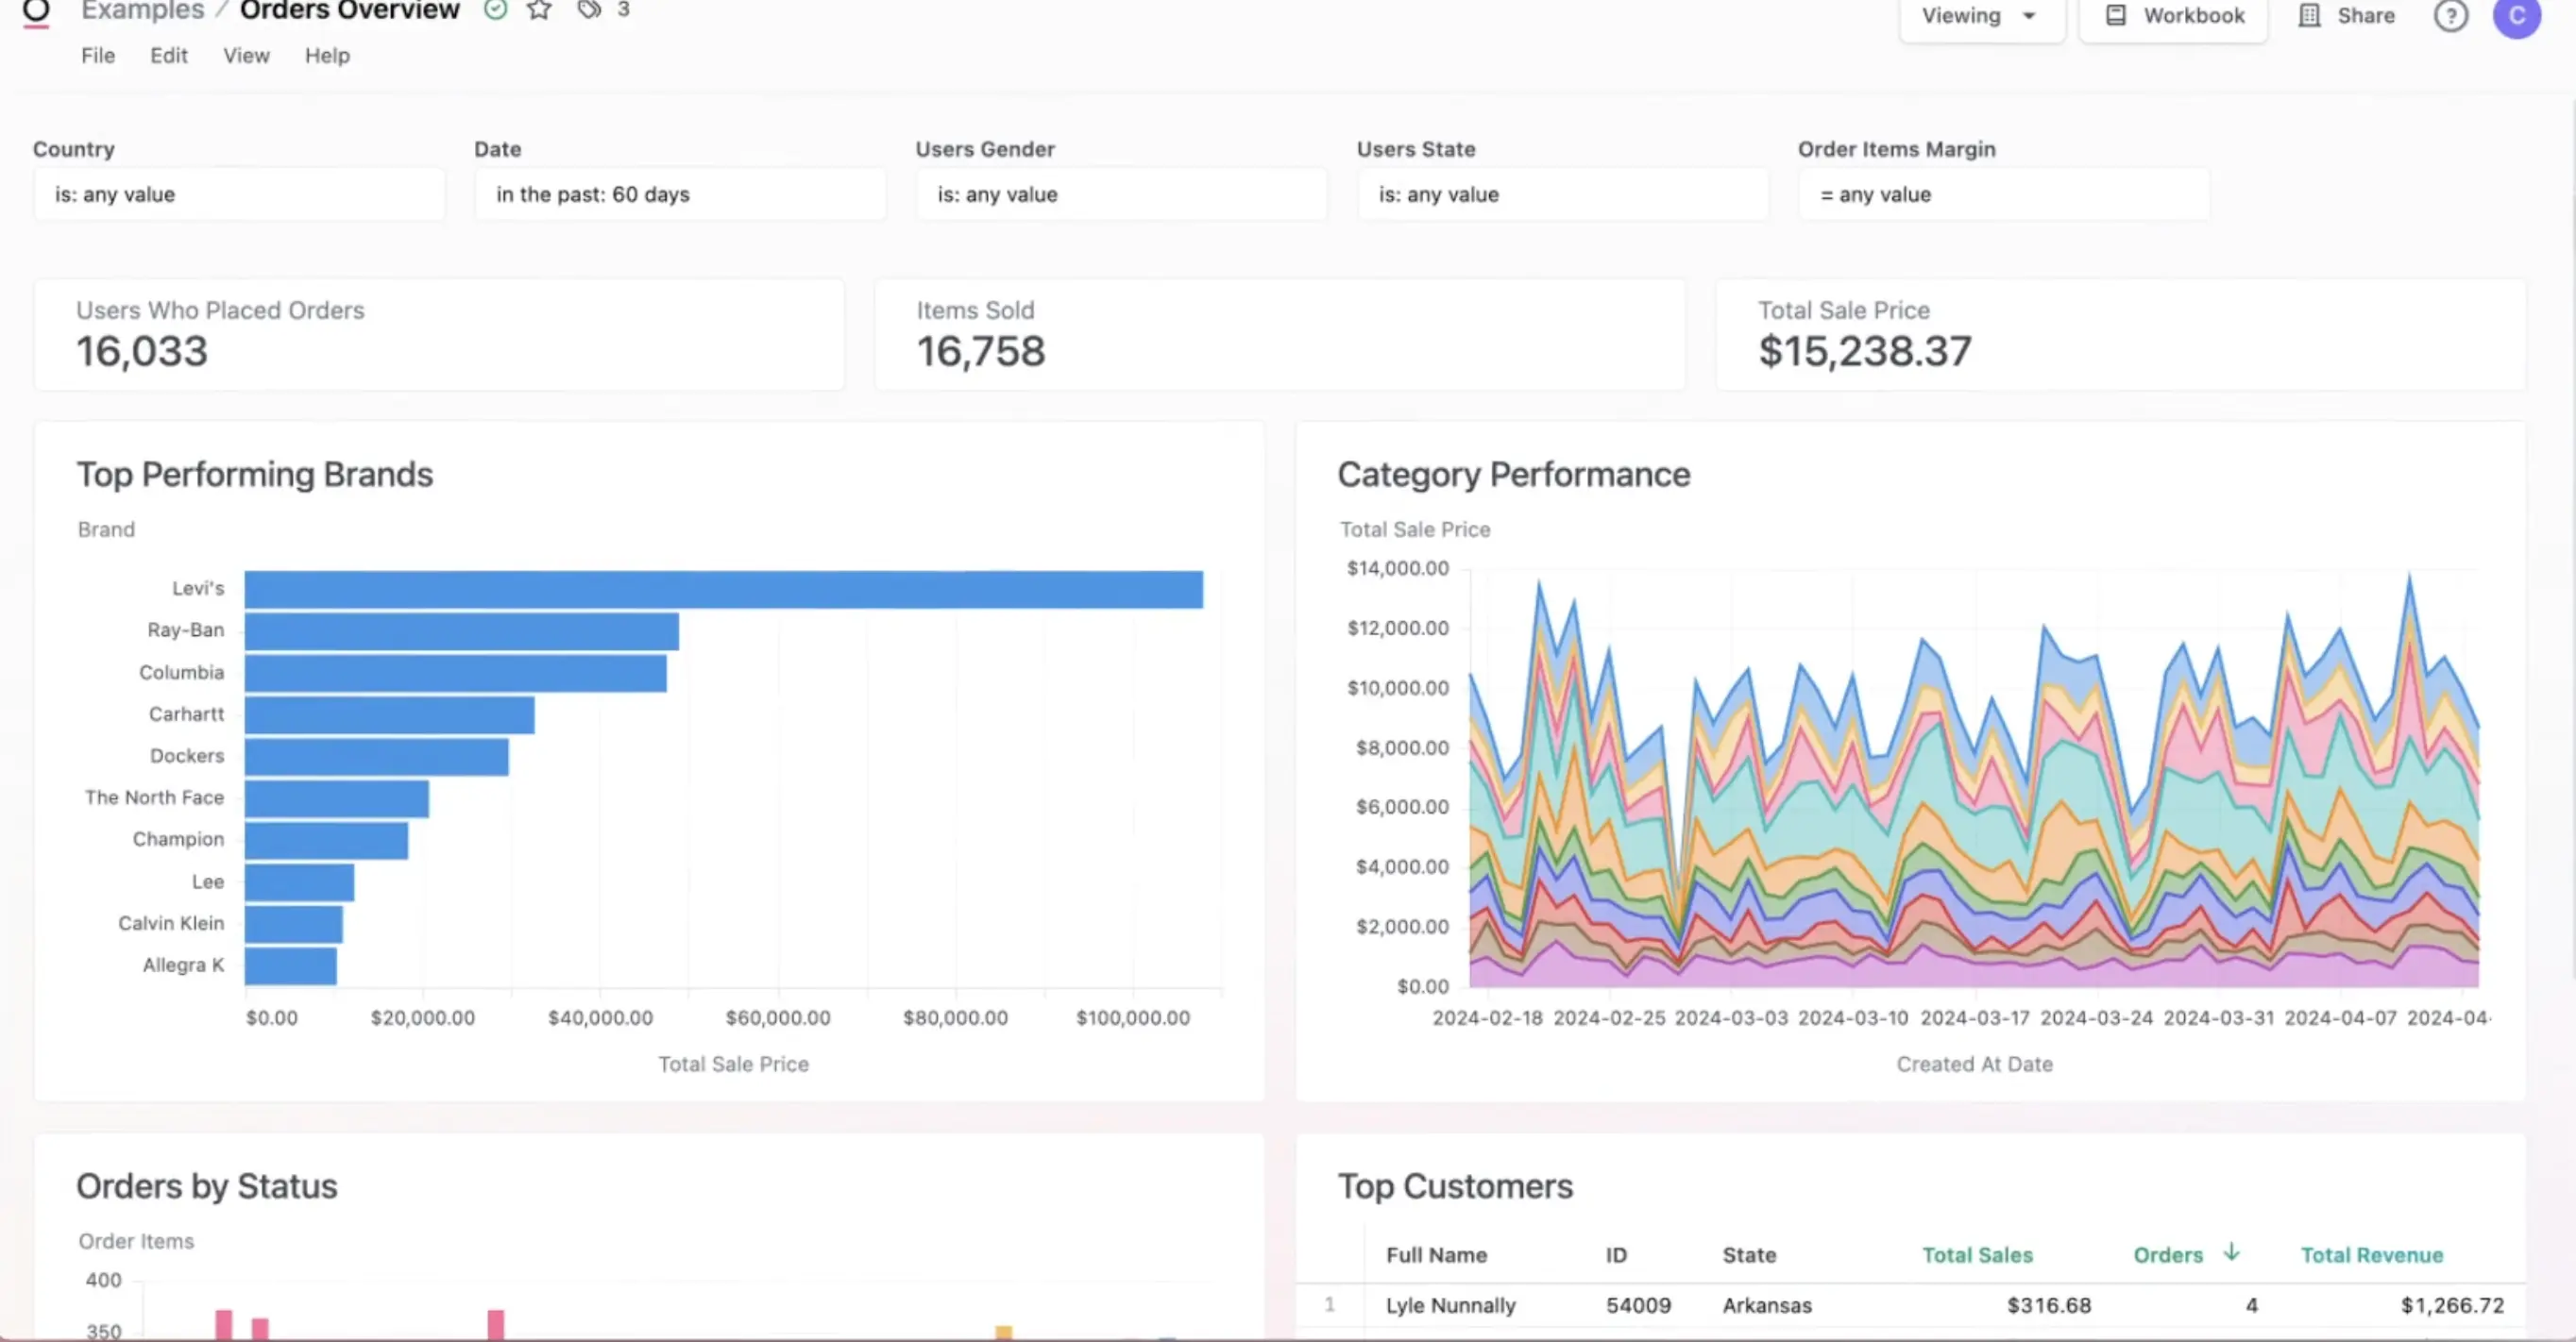
Task: Click the Order Items Margin filter field
Action: click(2004, 193)
